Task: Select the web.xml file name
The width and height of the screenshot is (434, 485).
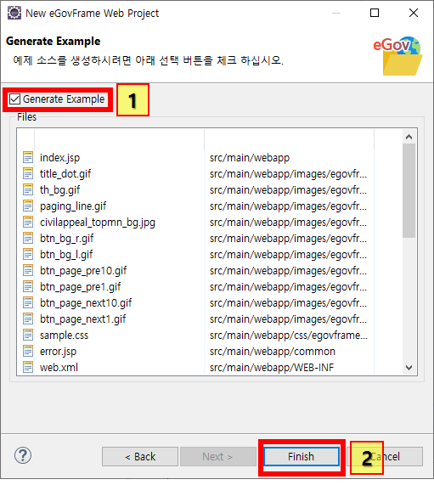Action: (x=59, y=368)
